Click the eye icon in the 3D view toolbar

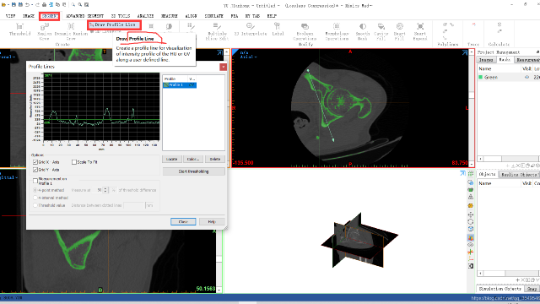pos(471,245)
